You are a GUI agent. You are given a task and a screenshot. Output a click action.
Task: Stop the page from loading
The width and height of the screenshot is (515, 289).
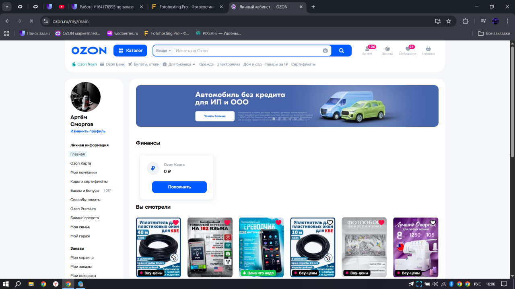click(31, 21)
